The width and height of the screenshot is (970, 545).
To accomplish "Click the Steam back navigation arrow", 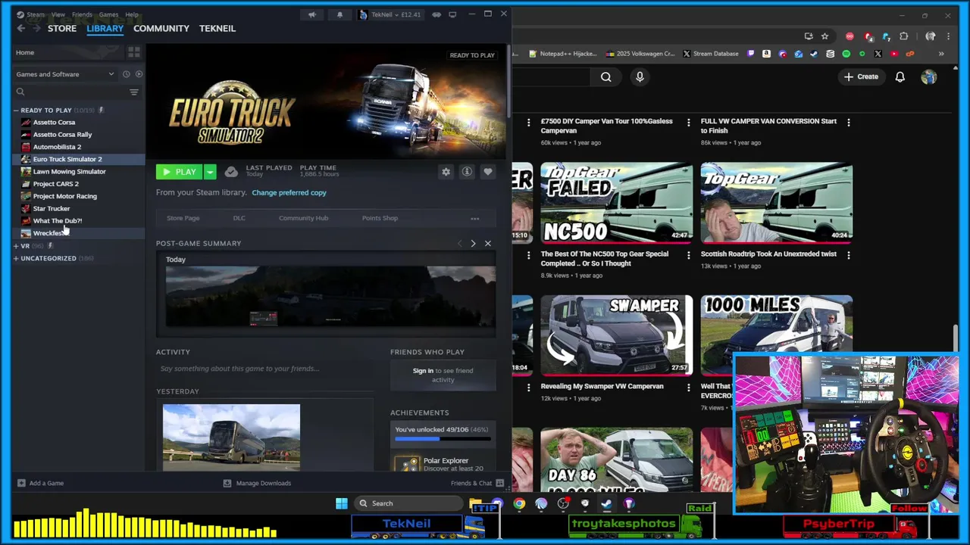I will pos(21,28).
